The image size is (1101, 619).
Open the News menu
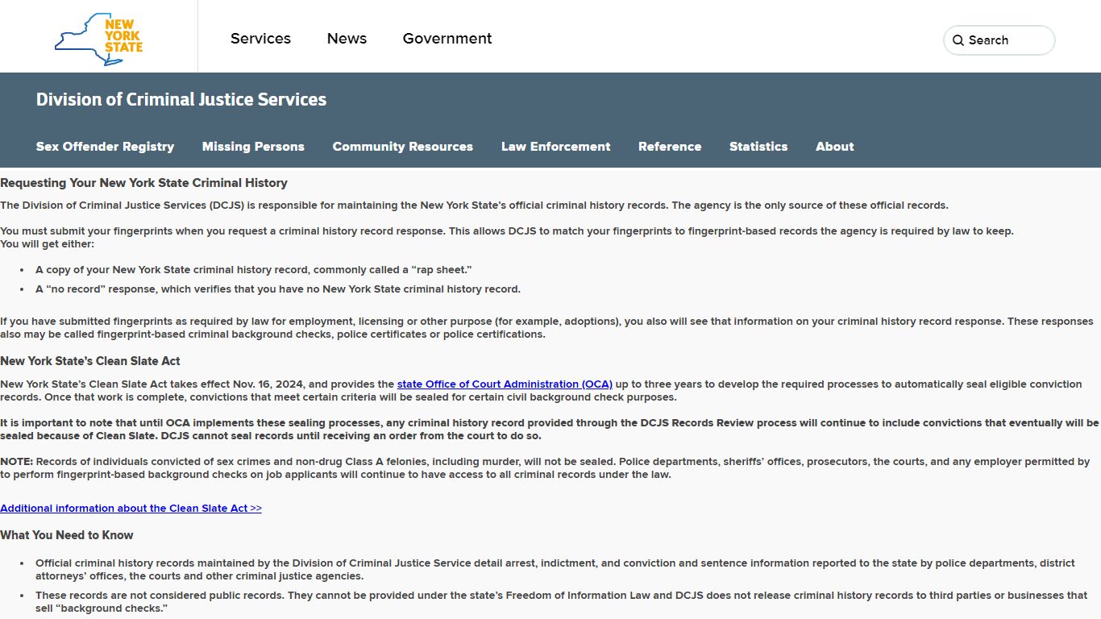coord(347,39)
